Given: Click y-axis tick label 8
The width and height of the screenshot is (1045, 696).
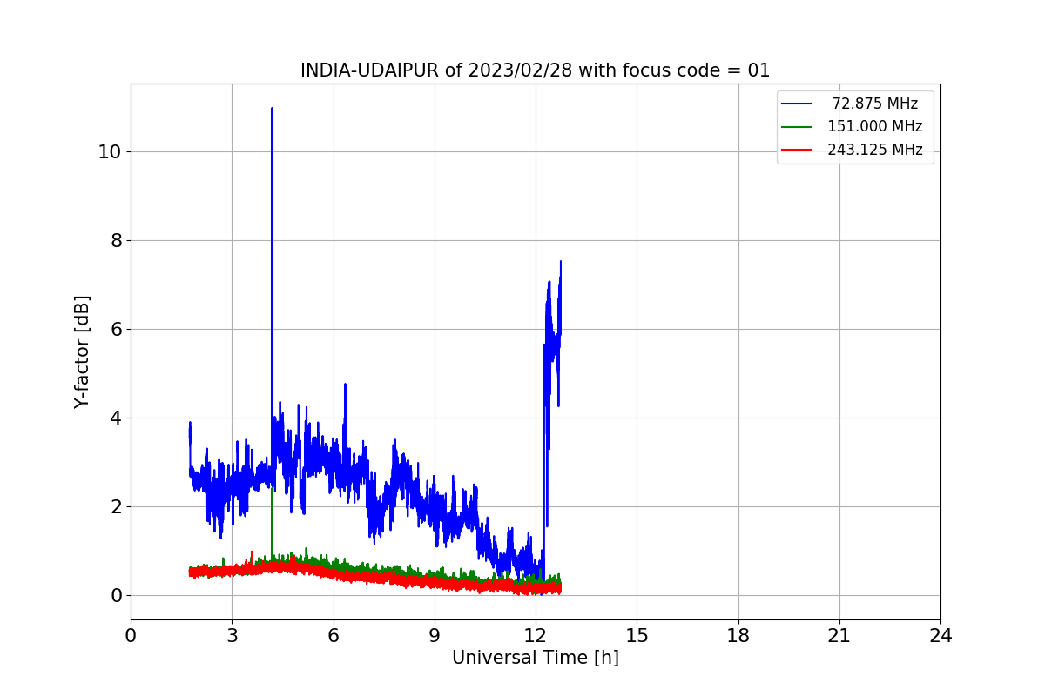Looking at the screenshot, I should pos(116,240).
